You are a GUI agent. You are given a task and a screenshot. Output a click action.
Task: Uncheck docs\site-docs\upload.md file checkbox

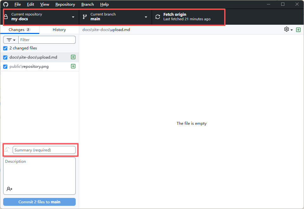point(5,57)
